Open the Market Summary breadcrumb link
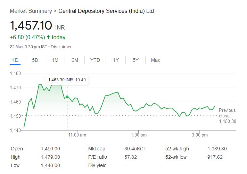 31,11
